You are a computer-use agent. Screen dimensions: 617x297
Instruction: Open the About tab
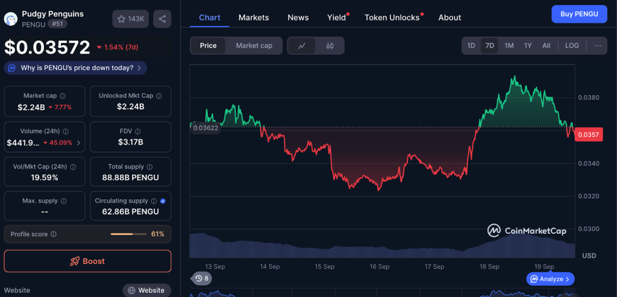point(449,17)
